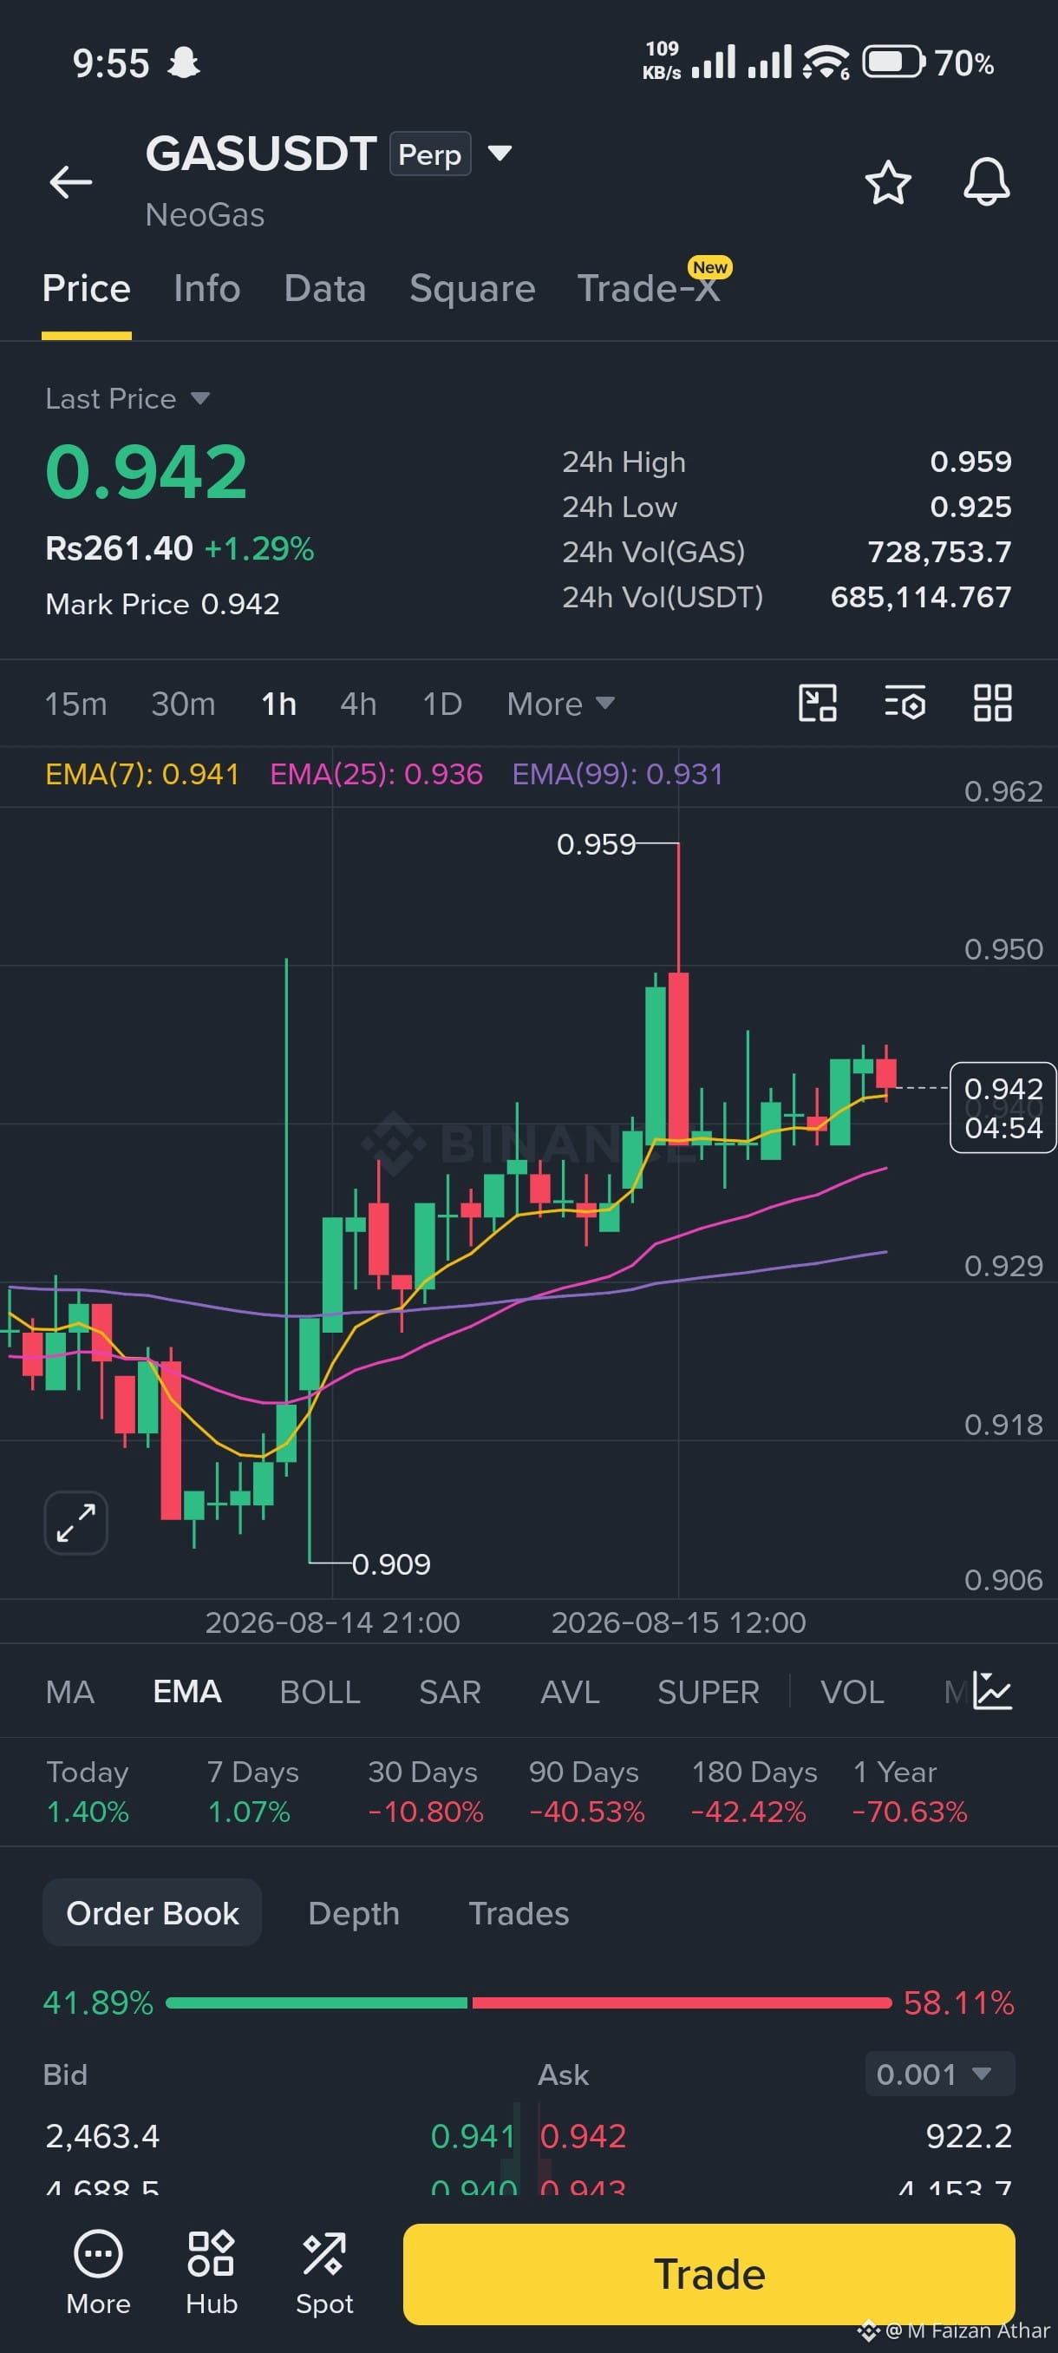Enable the SAR indicator
Screen dimensions: 1058x2353
click(x=449, y=1692)
